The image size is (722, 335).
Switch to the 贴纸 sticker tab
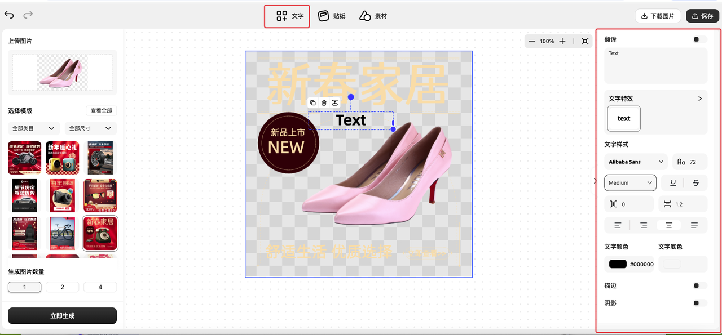pyautogui.click(x=332, y=16)
